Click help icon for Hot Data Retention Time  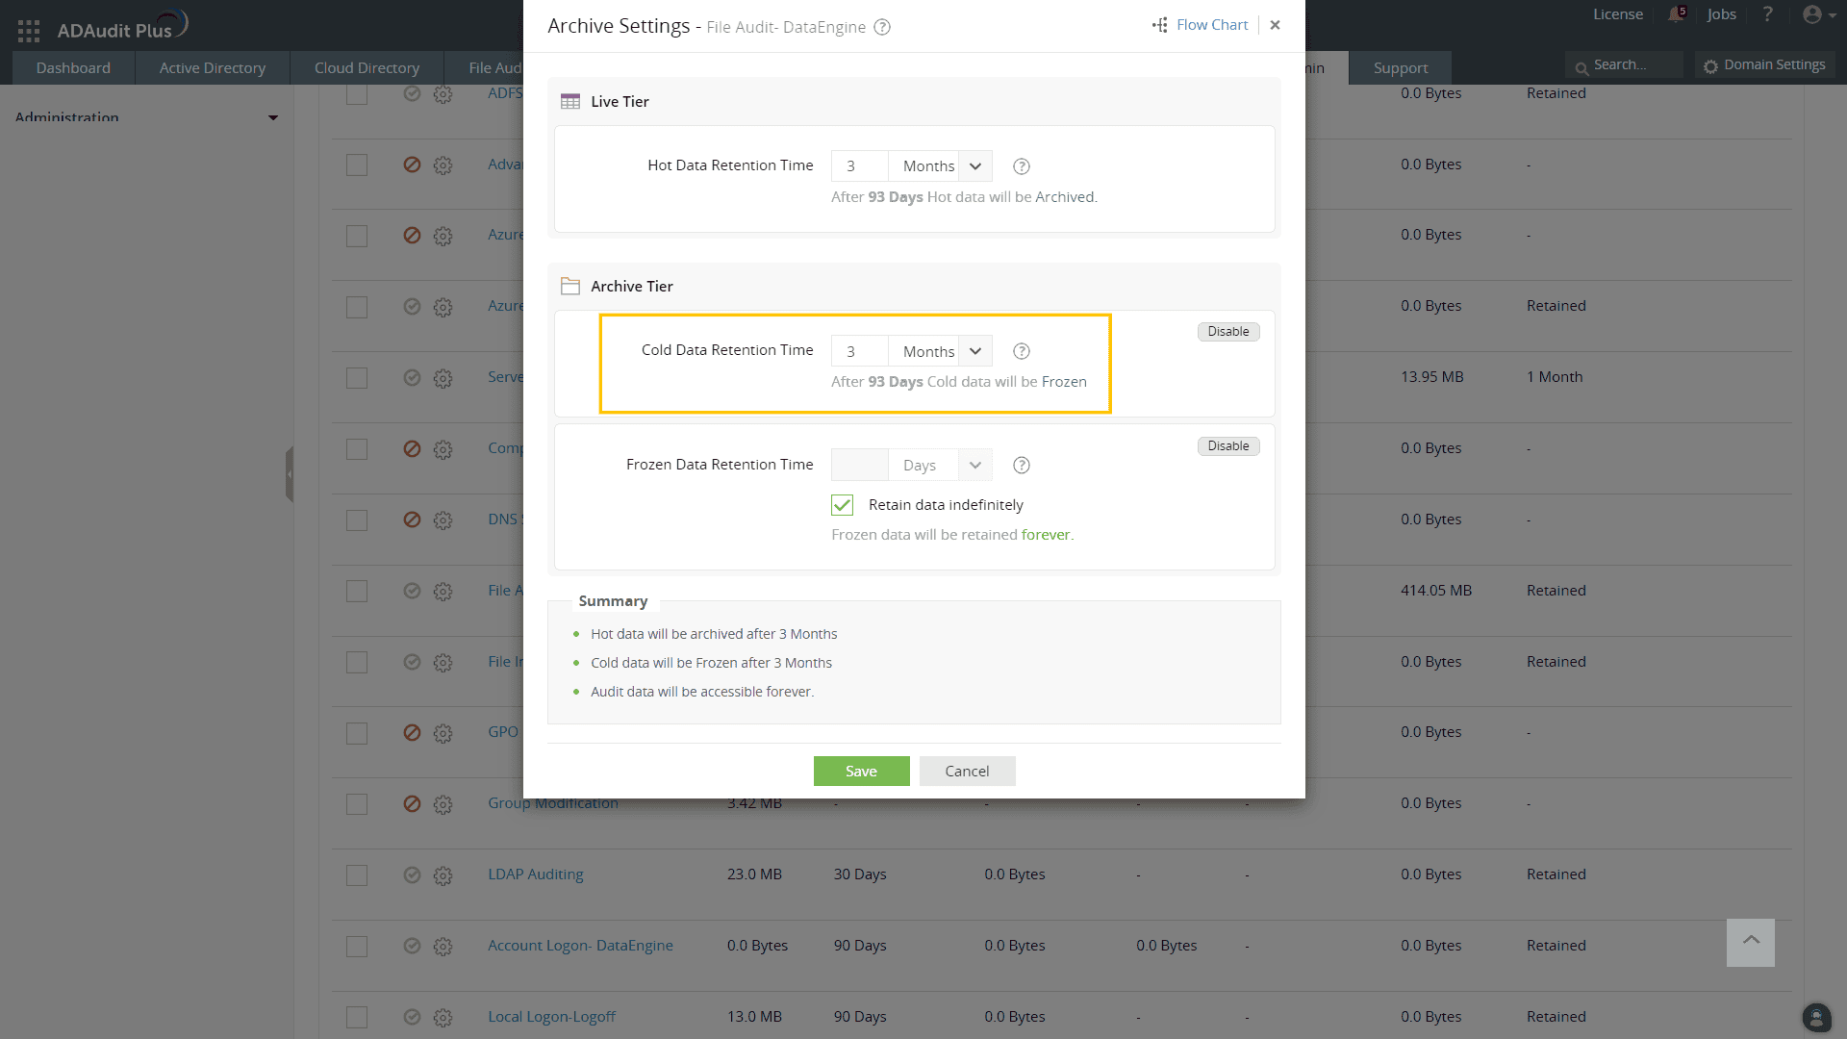click(1022, 166)
